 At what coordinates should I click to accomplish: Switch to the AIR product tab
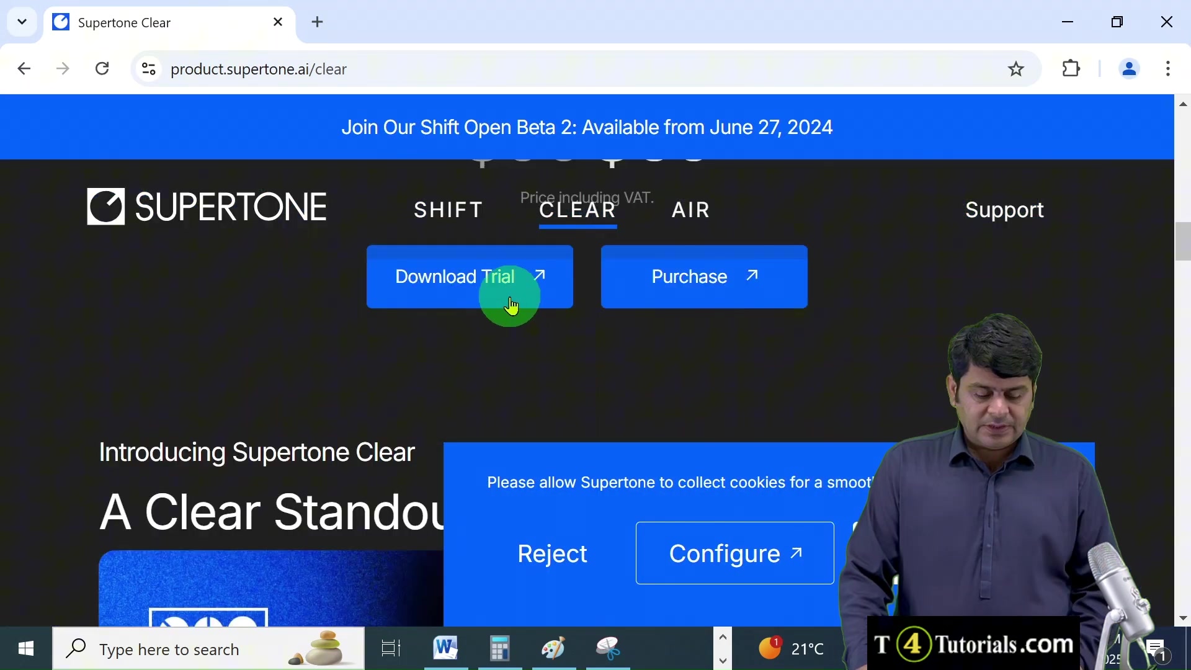(x=690, y=210)
